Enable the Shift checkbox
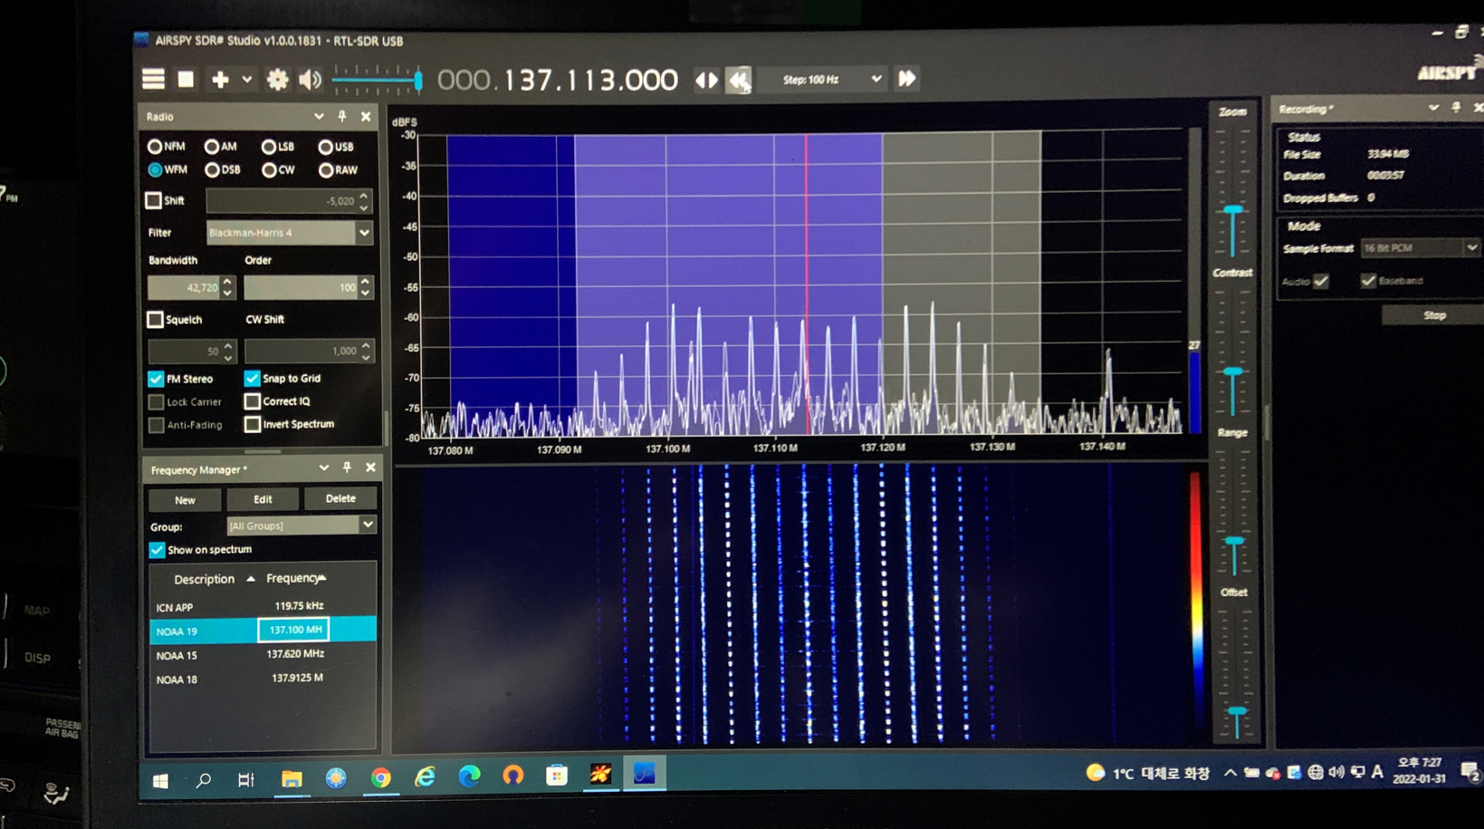Viewport: 1484px width, 829px height. click(154, 200)
